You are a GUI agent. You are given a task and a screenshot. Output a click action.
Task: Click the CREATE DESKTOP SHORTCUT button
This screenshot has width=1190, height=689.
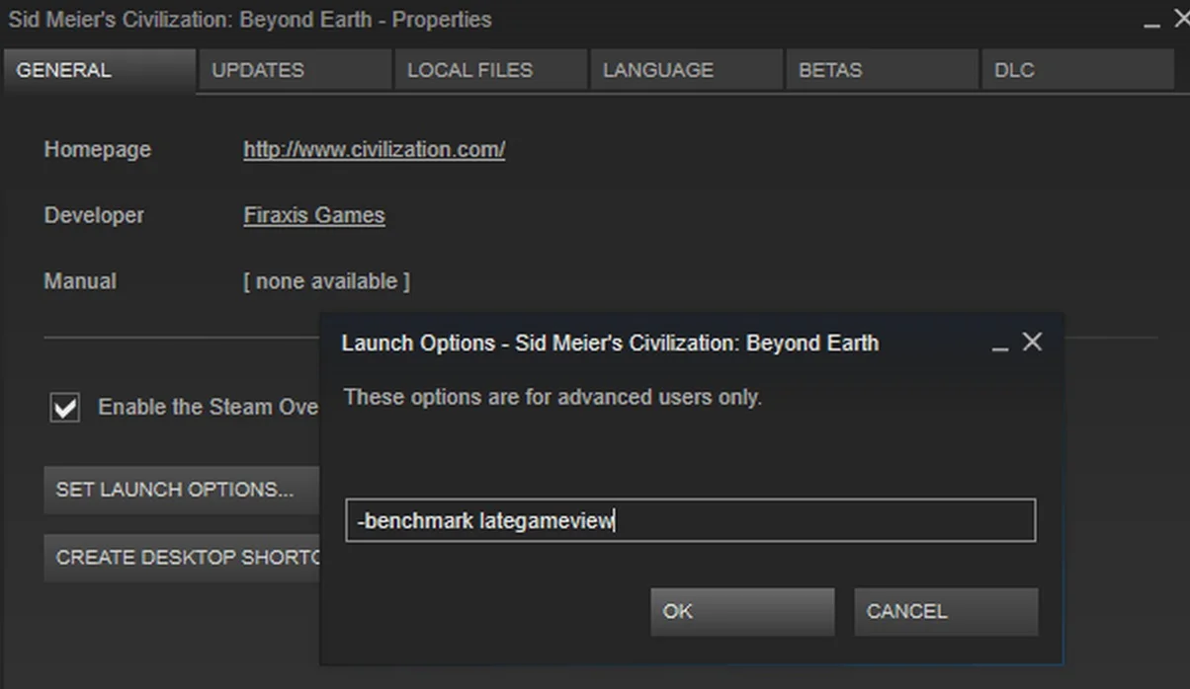[182, 558]
